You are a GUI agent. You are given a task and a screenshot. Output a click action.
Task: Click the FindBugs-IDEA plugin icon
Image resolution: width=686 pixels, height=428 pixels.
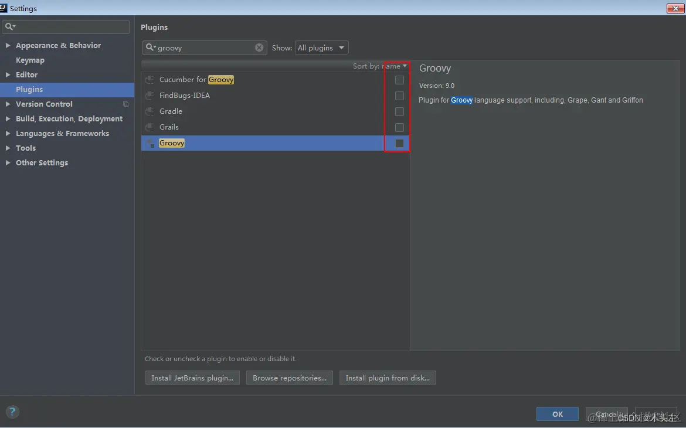(x=150, y=96)
